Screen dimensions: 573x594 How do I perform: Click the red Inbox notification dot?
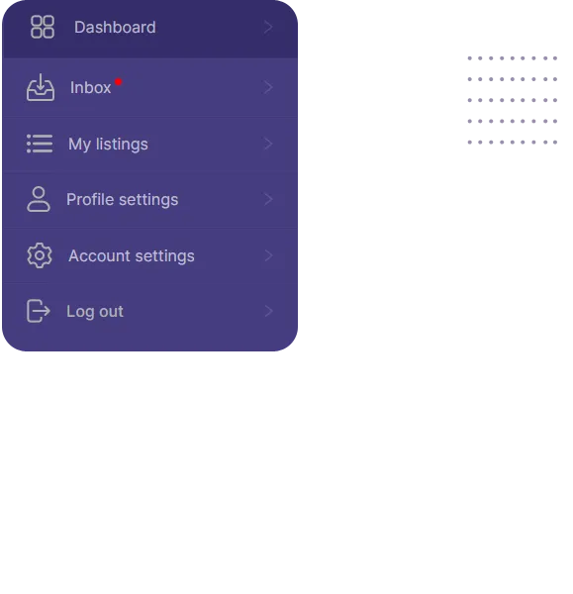118,82
